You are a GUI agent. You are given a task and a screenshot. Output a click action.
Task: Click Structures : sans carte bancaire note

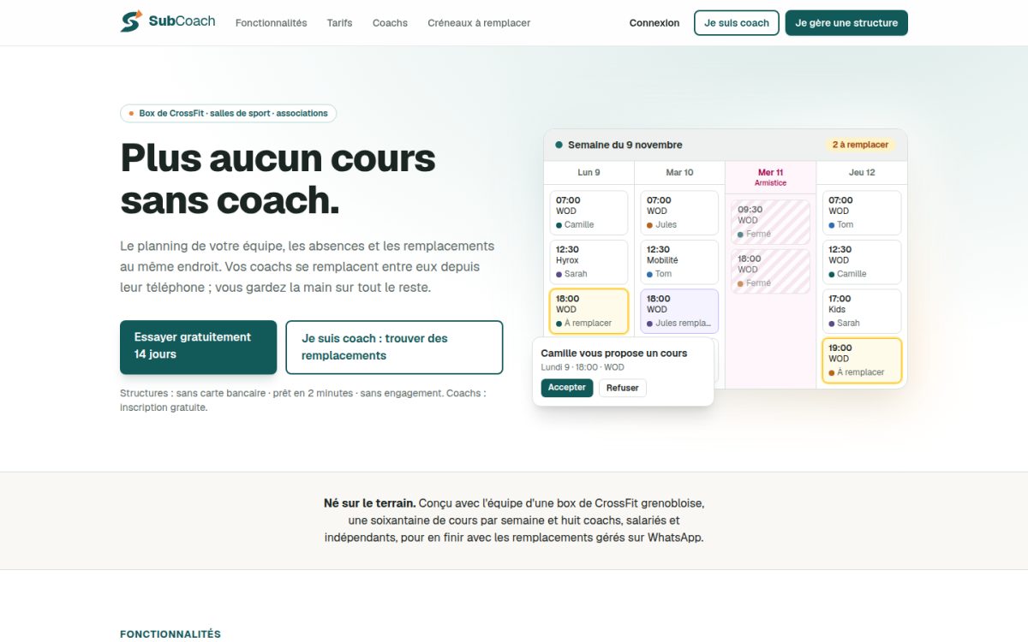(302, 401)
